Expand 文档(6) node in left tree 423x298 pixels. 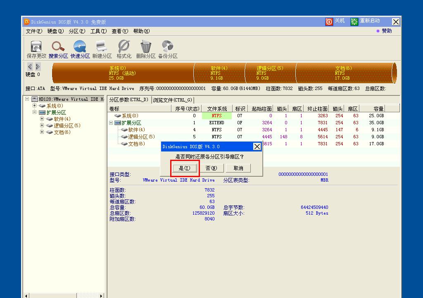pos(42,132)
